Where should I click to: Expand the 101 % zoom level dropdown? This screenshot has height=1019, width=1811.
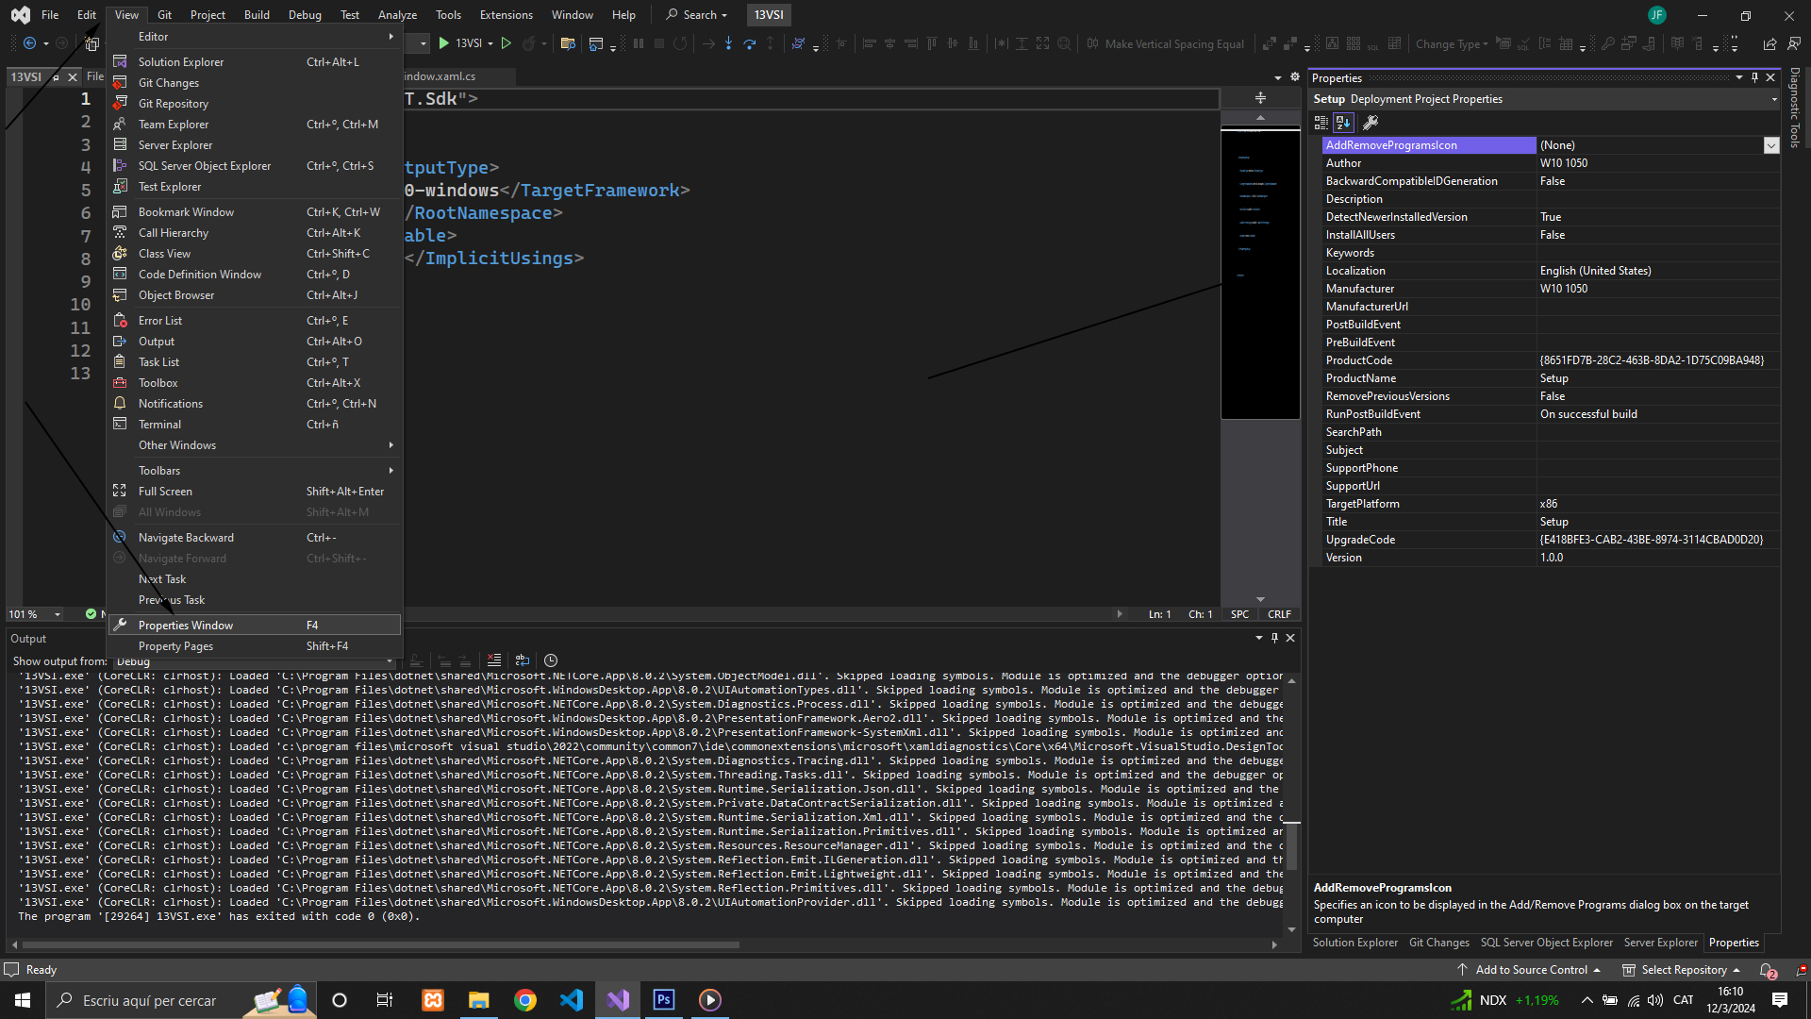click(58, 614)
